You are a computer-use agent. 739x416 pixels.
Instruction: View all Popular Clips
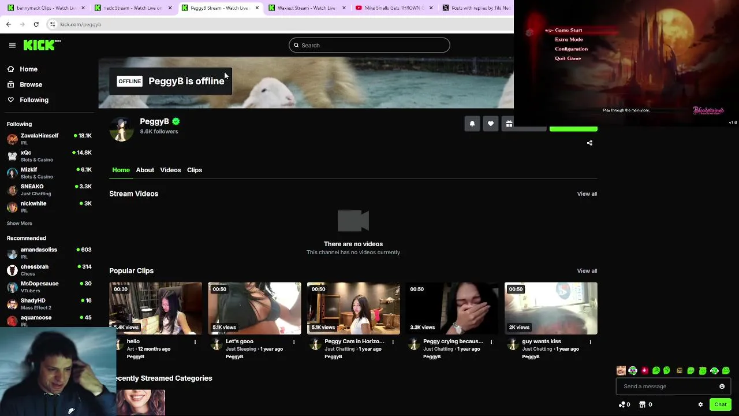[587, 271]
